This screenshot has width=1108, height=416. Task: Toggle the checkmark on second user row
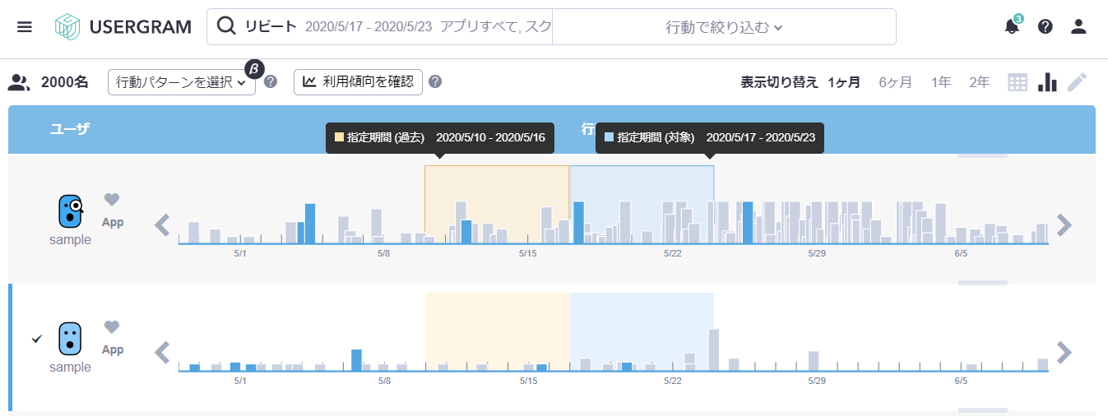[x=36, y=339]
